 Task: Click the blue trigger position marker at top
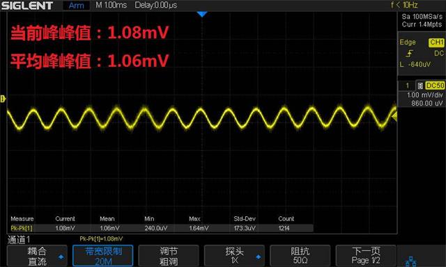(x=202, y=14)
